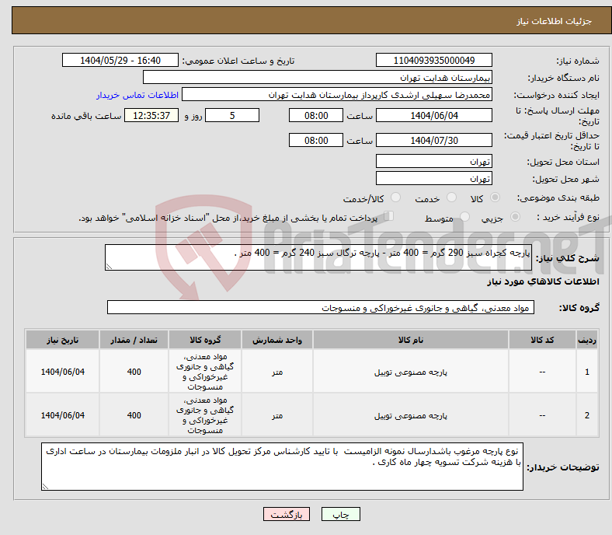This screenshot has height=535, width=612.
Task: Select the متوسط purchase type radio
Action: coord(464,217)
